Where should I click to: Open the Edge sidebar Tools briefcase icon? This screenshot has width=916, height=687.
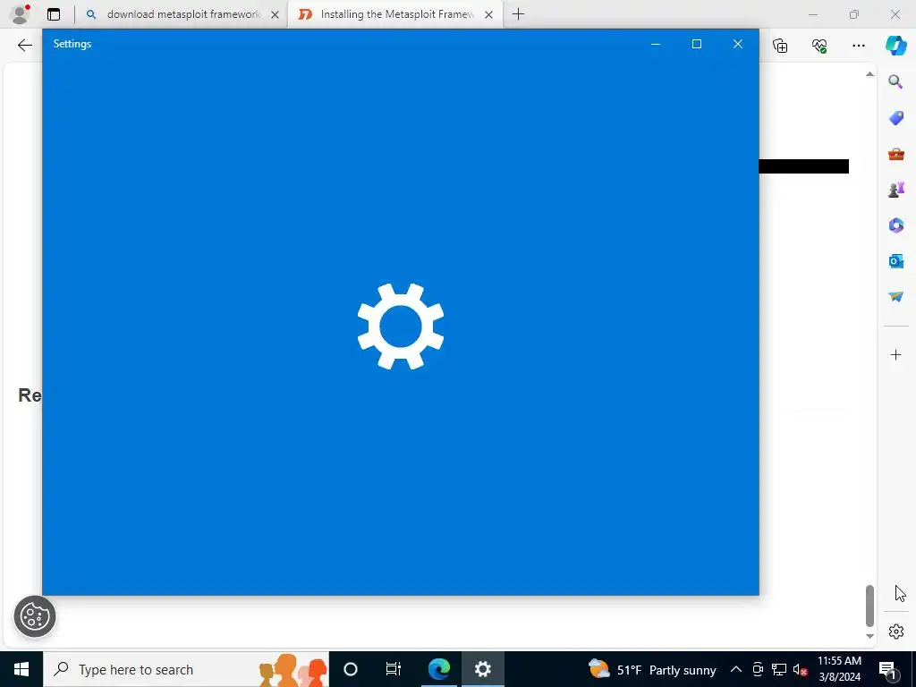[x=895, y=154]
